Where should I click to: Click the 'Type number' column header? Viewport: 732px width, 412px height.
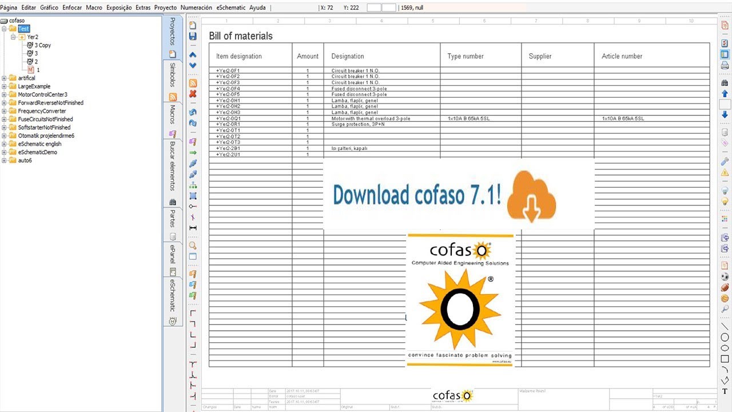(466, 56)
